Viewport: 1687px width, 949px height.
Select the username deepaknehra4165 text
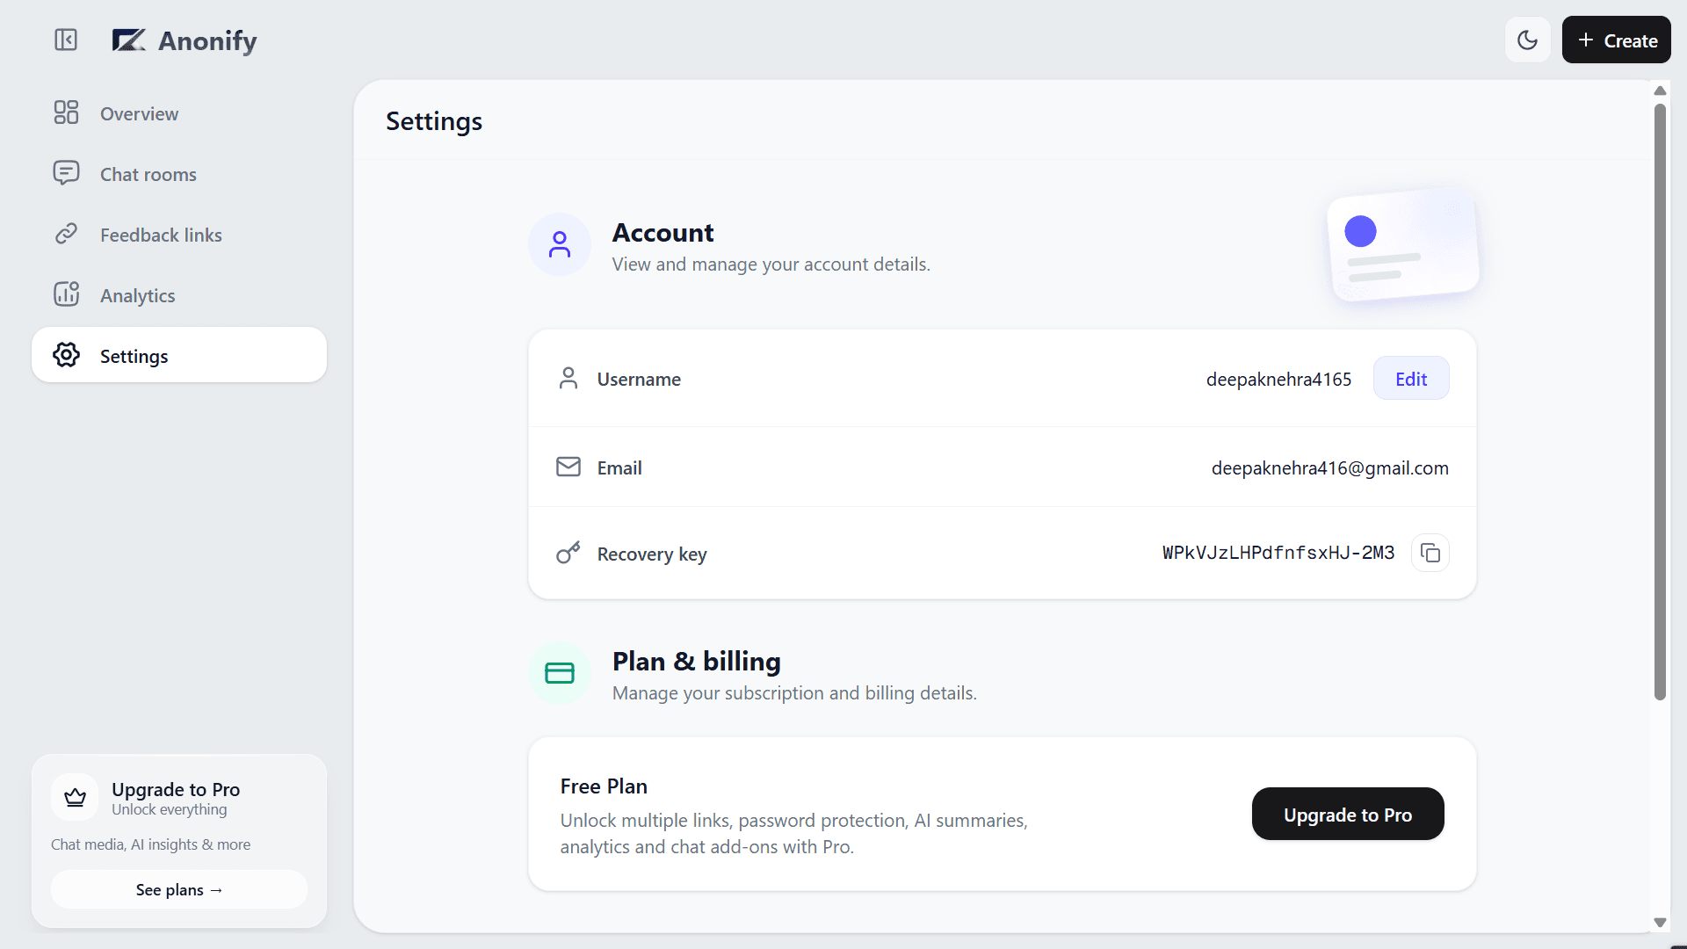click(1278, 379)
